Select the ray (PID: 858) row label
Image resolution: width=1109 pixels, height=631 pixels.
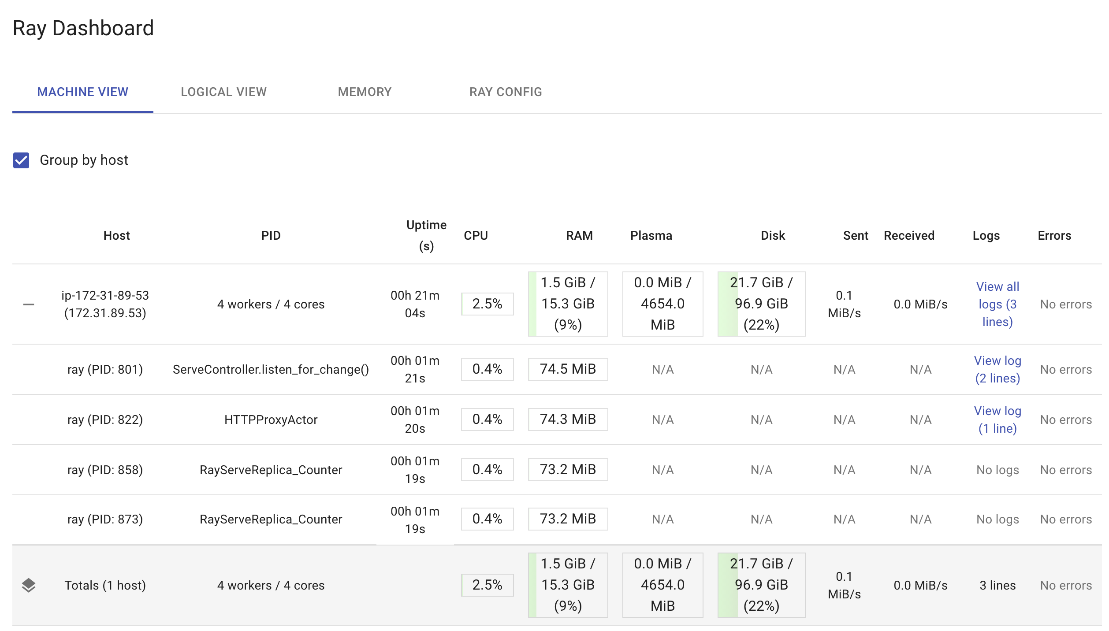point(105,470)
